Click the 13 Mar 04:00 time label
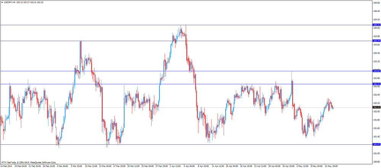This screenshot has width=381, height=168. (x=105, y=166)
